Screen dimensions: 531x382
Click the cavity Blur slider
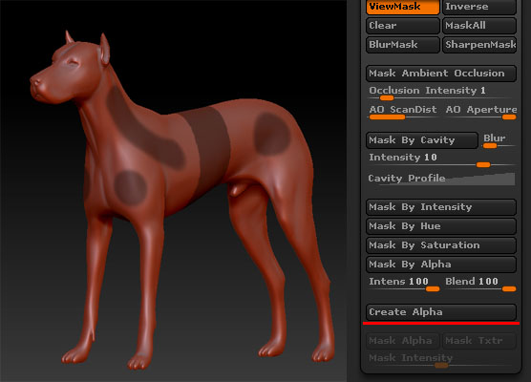pyautogui.click(x=499, y=140)
